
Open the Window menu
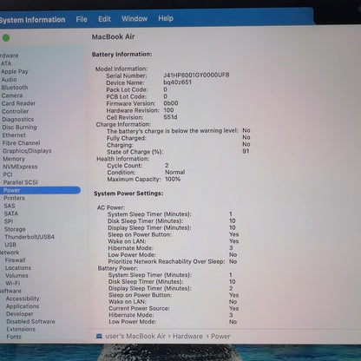pyautogui.click(x=135, y=19)
